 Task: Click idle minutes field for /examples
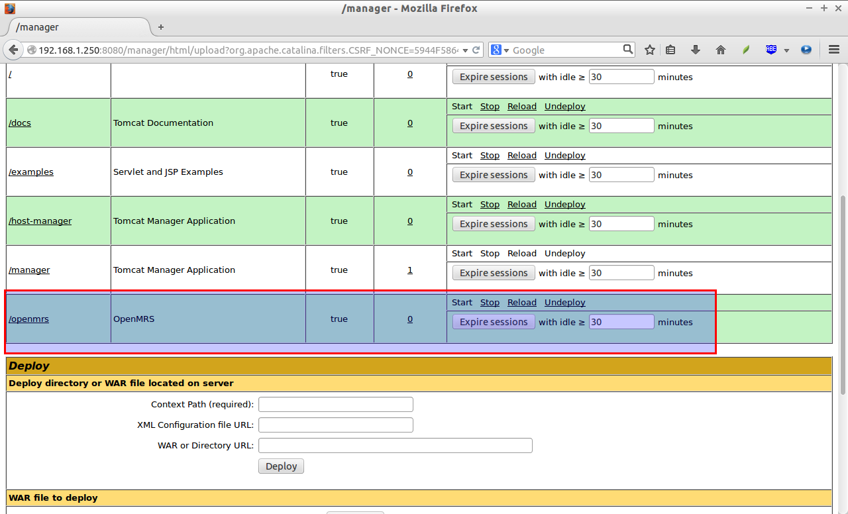621,175
